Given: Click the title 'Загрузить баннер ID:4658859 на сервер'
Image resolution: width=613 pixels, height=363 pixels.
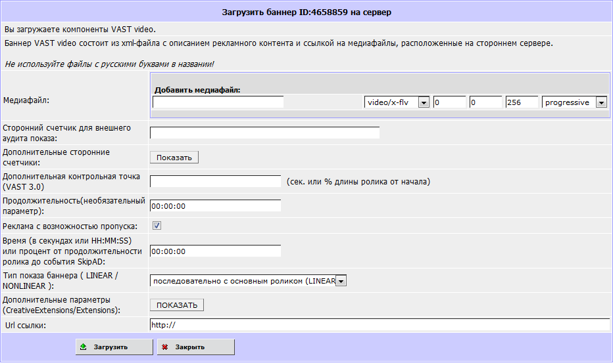Looking at the screenshot, I should point(306,12).
